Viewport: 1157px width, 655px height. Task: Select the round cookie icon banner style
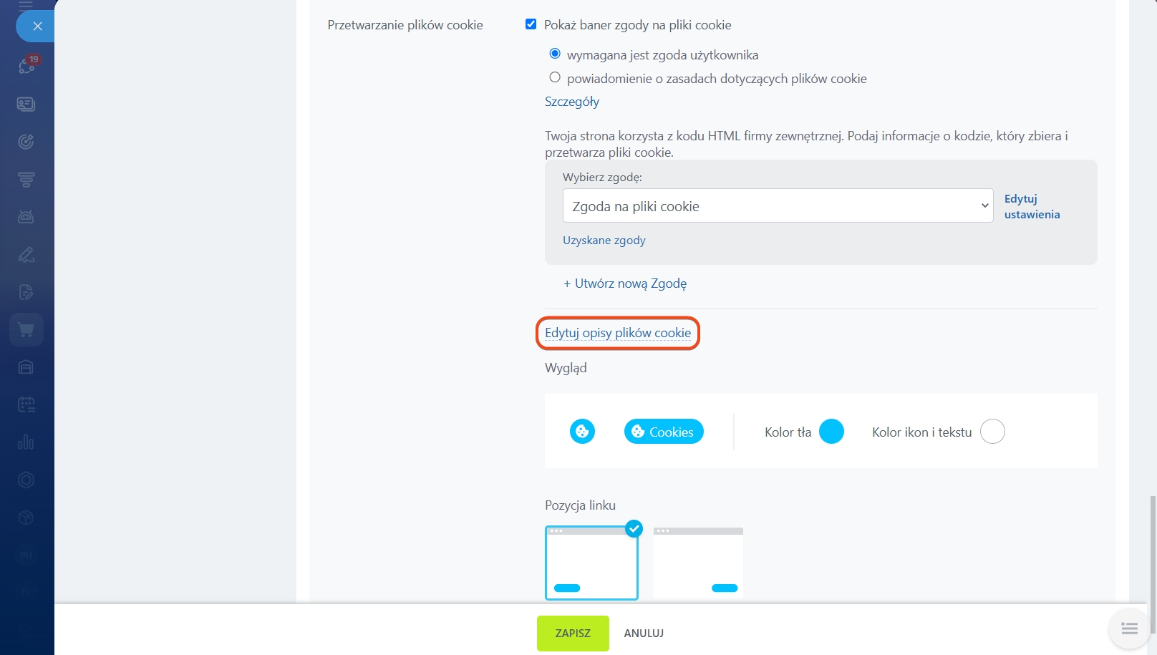click(x=582, y=432)
